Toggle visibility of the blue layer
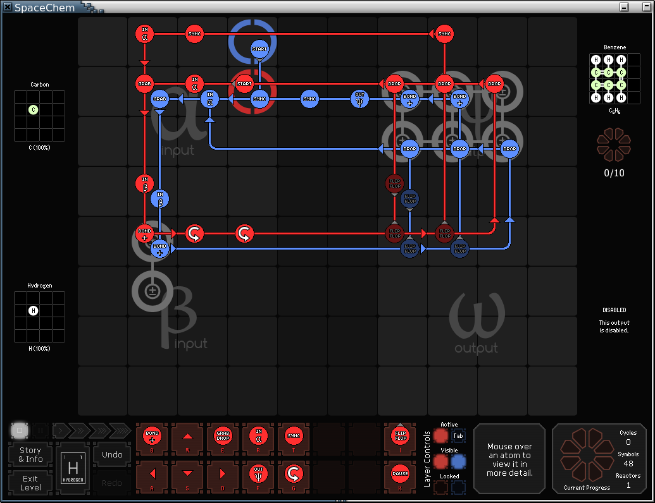 click(458, 462)
